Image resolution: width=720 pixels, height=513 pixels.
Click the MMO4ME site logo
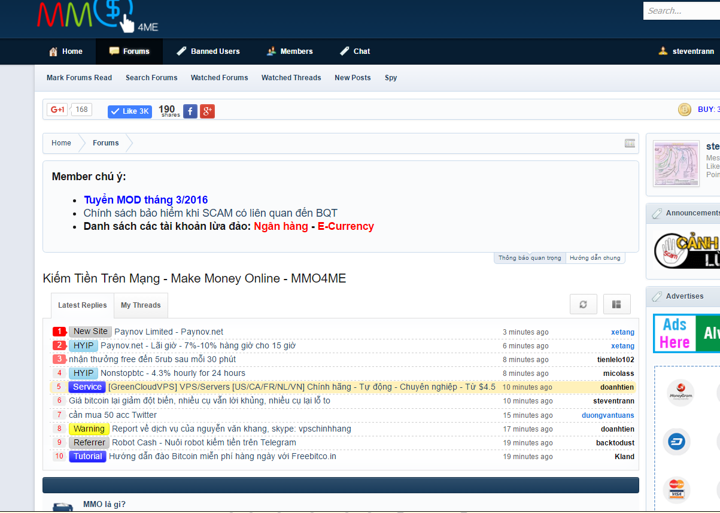coord(97,16)
